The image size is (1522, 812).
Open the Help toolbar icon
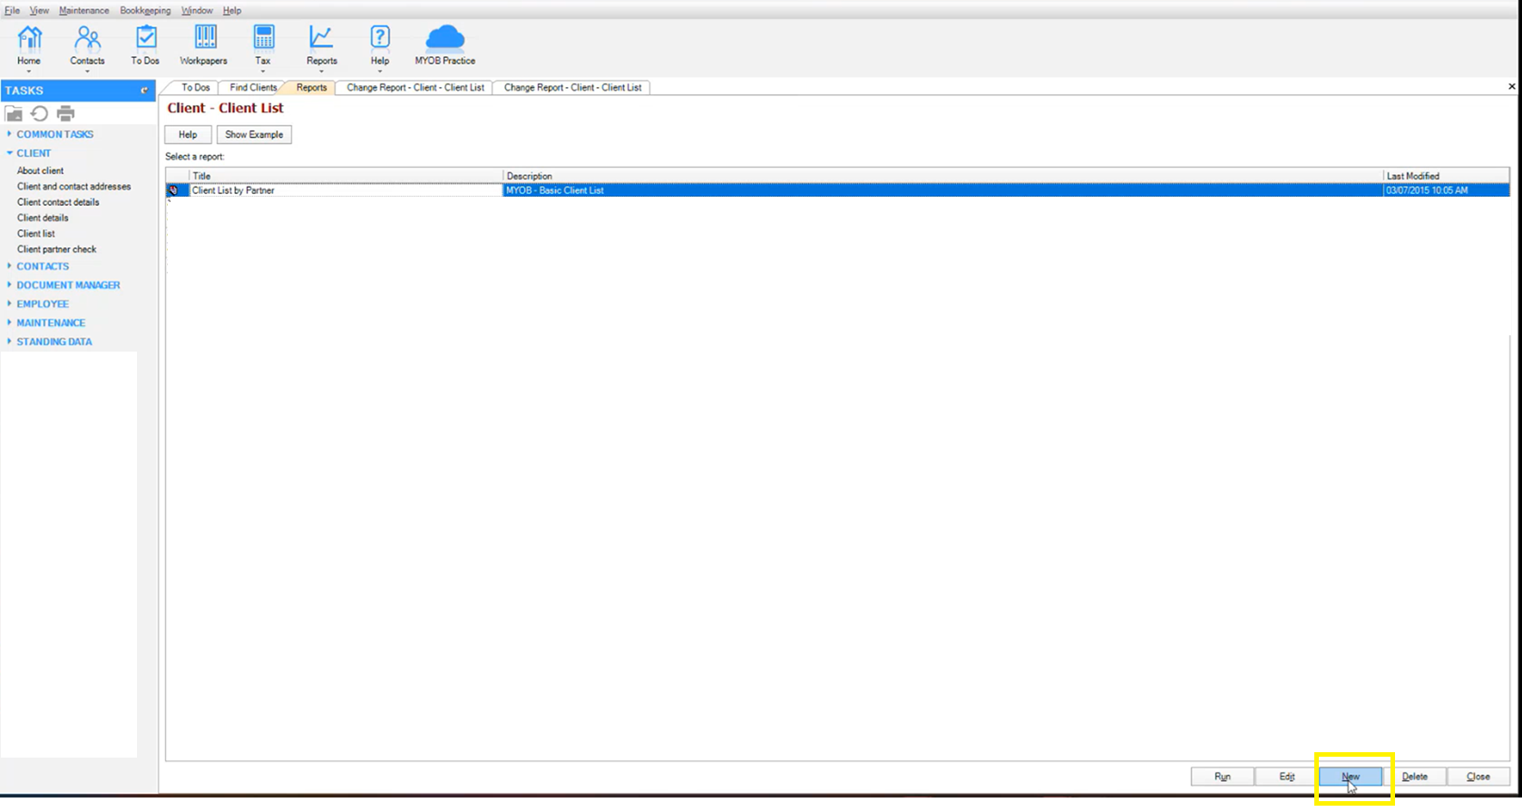tap(380, 44)
